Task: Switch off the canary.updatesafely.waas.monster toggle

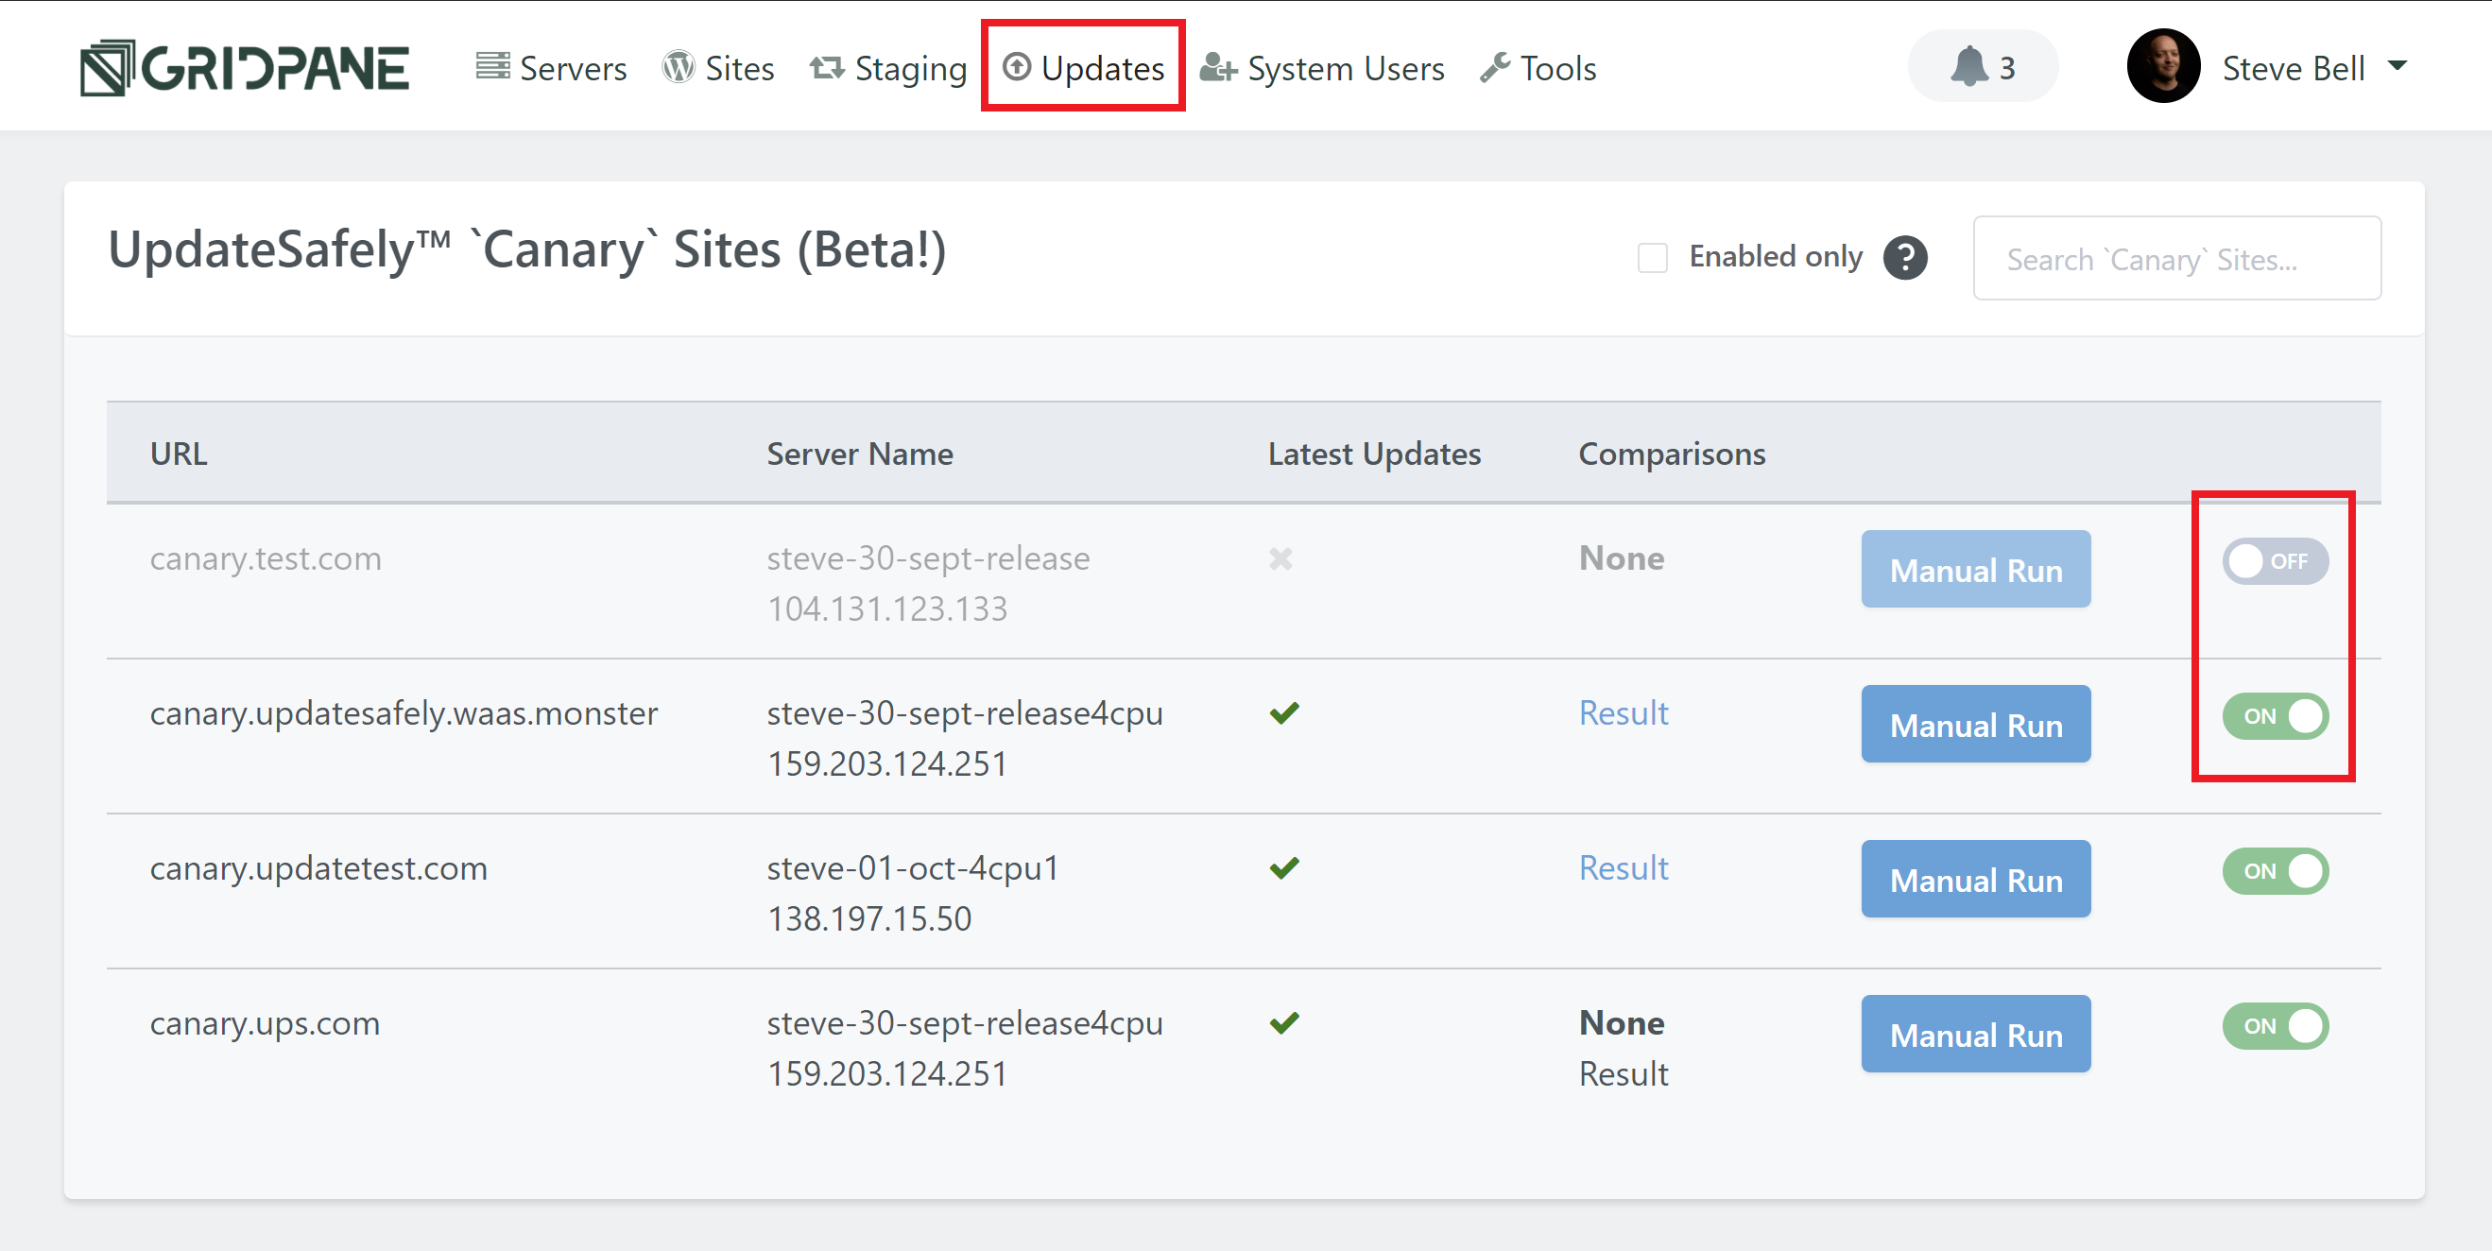Action: click(x=2275, y=716)
